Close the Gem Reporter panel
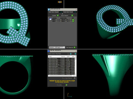Image resolution: width=133 pixels, height=99 pixels. pos(76,9)
